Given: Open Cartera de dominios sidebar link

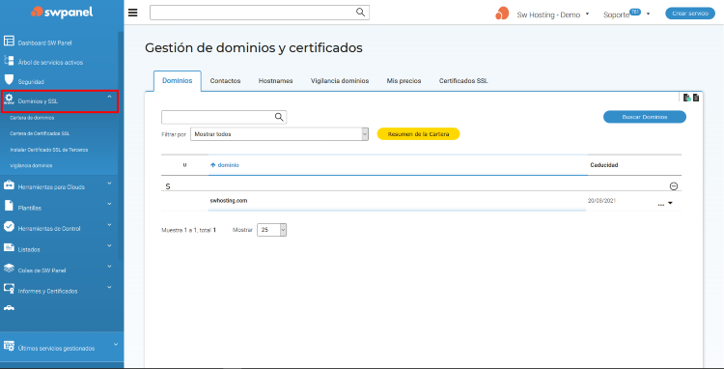Looking at the screenshot, I should (32, 118).
